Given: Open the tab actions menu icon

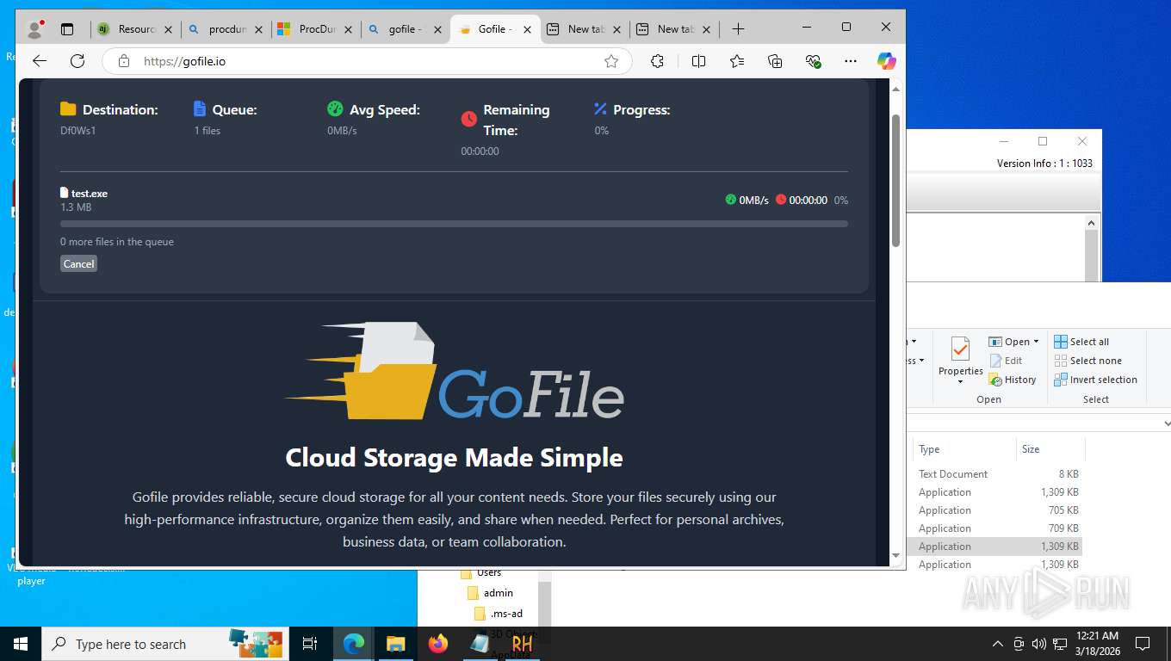Looking at the screenshot, I should click(67, 29).
